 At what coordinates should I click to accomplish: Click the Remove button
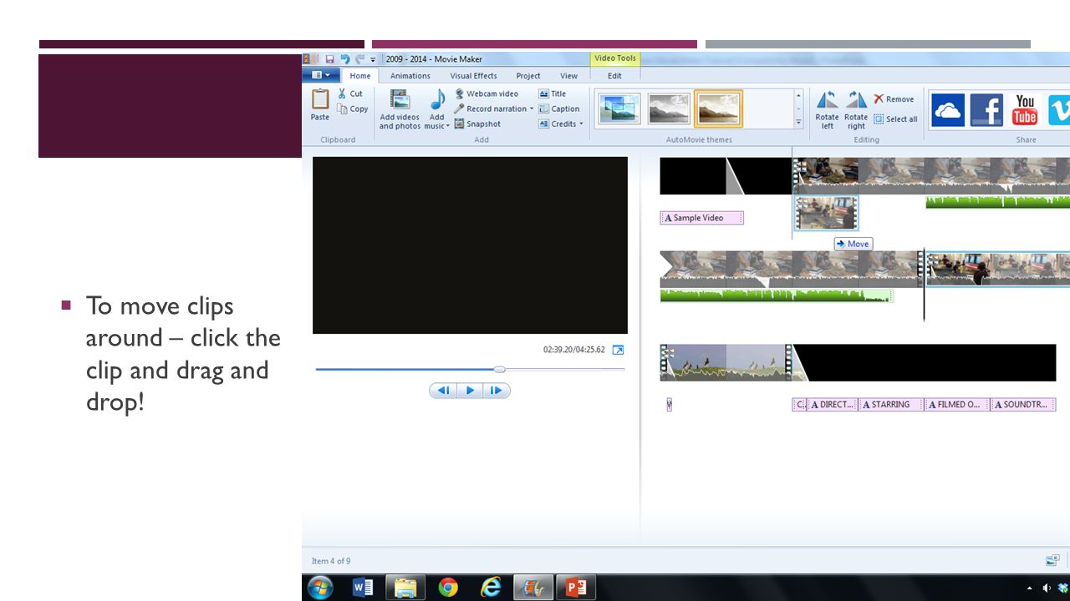tap(894, 98)
